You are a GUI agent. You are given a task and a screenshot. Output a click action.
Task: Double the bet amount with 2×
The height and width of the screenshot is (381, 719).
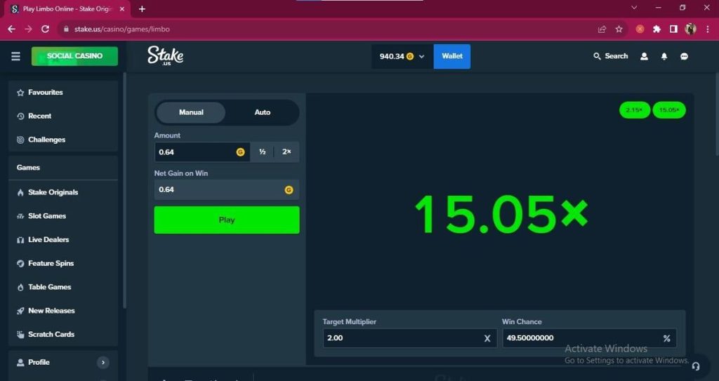point(286,152)
